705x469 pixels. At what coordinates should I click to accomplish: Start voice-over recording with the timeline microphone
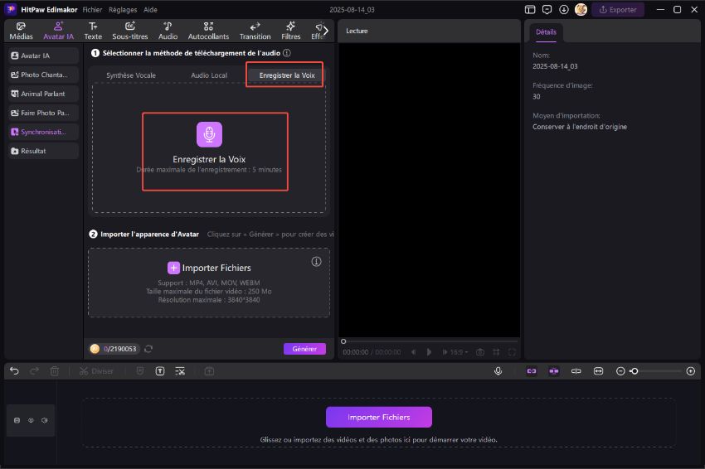(x=498, y=371)
